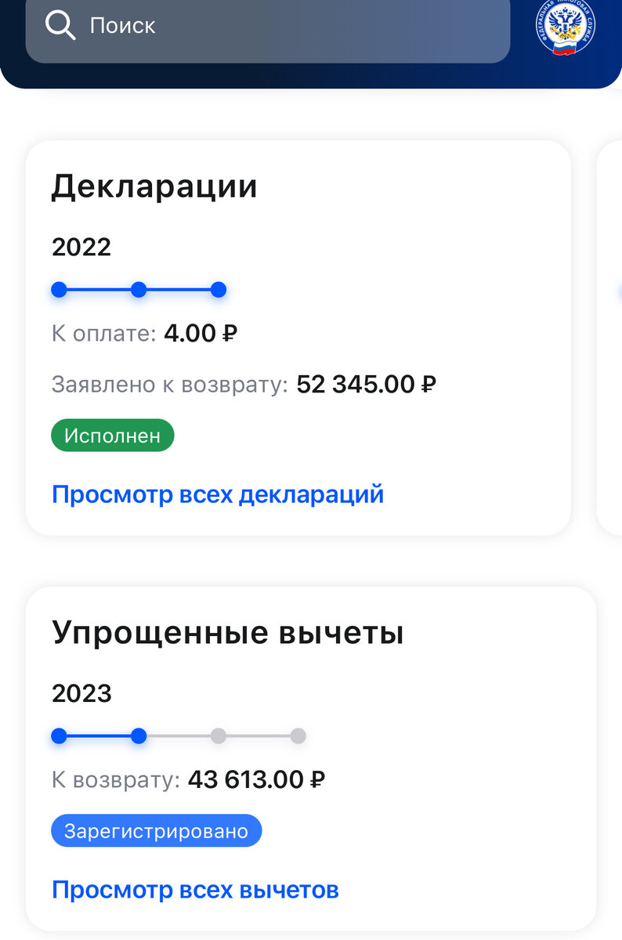Open the Federal Tax Service emblem logo
Screen dimensions: 622x940
coord(566,27)
